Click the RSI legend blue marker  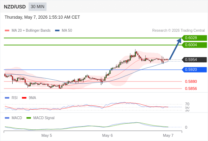pos(7,98)
